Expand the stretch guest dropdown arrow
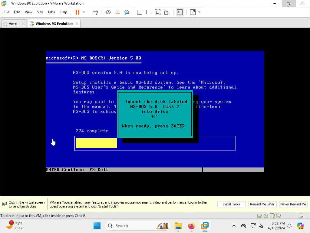The image size is (310, 233). coord(199,12)
